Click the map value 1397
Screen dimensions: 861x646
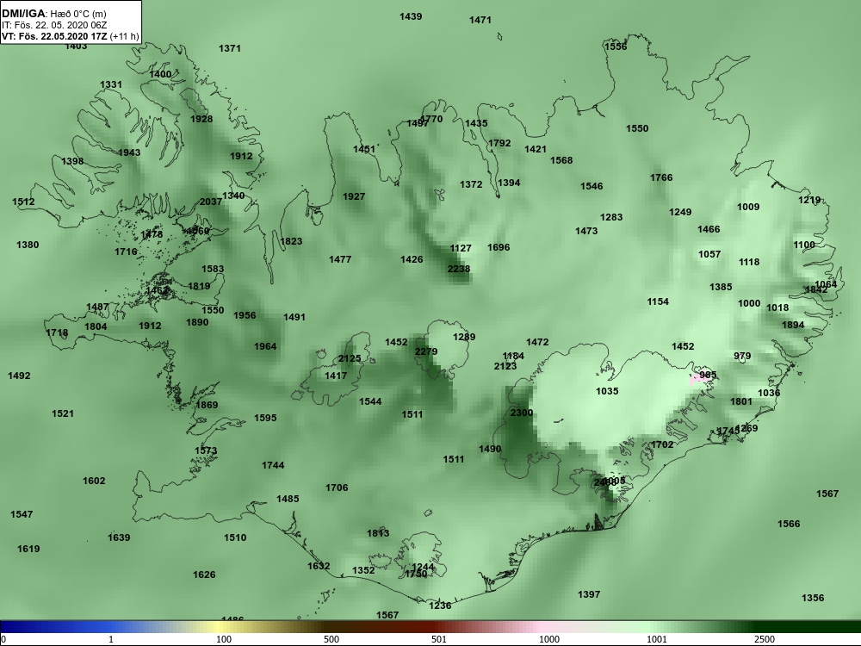coord(589,594)
